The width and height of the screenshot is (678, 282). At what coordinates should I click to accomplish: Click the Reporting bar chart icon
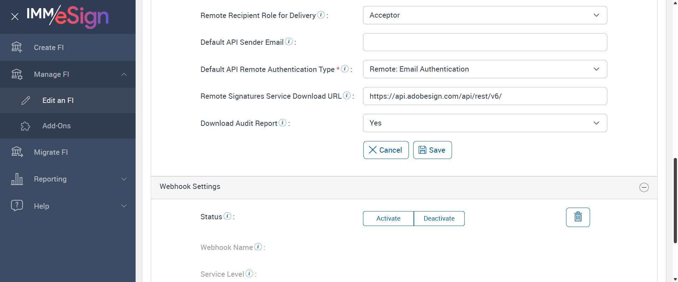pyautogui.click(x=17, y=179)
